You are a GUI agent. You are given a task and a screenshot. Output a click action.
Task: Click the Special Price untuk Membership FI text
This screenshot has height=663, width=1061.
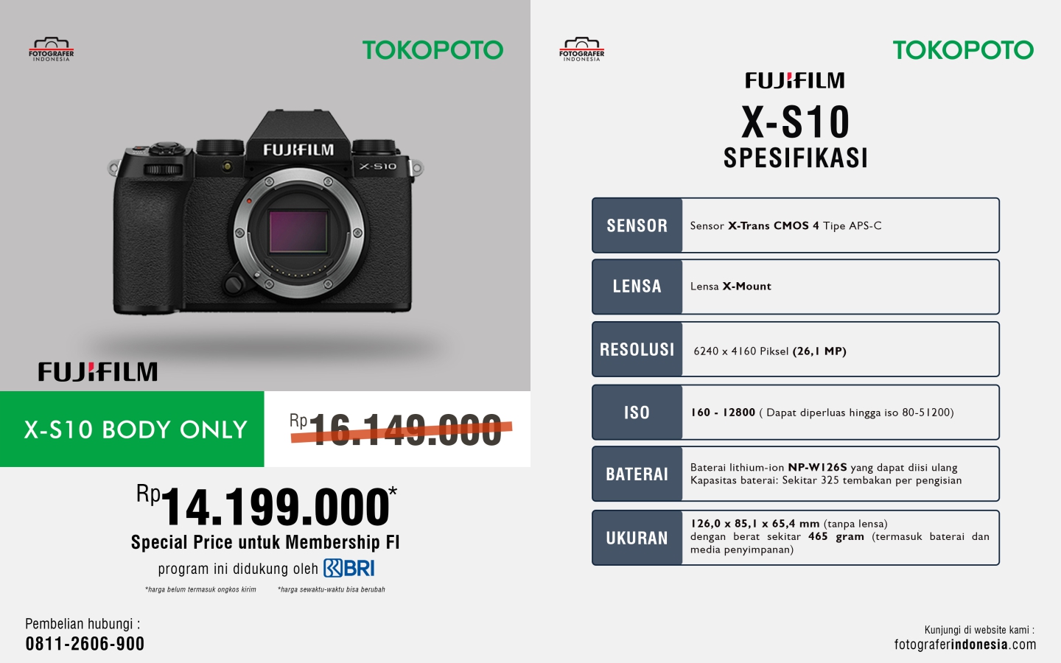click(265, 542)
